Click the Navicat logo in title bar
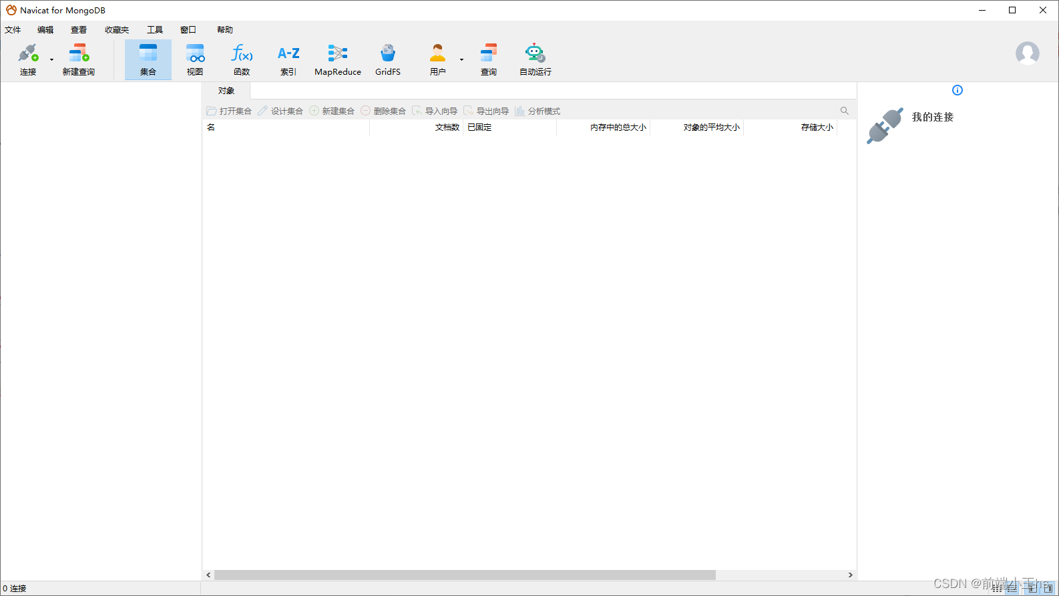Viewport: 1059px width, 596px height. point(11,10)
